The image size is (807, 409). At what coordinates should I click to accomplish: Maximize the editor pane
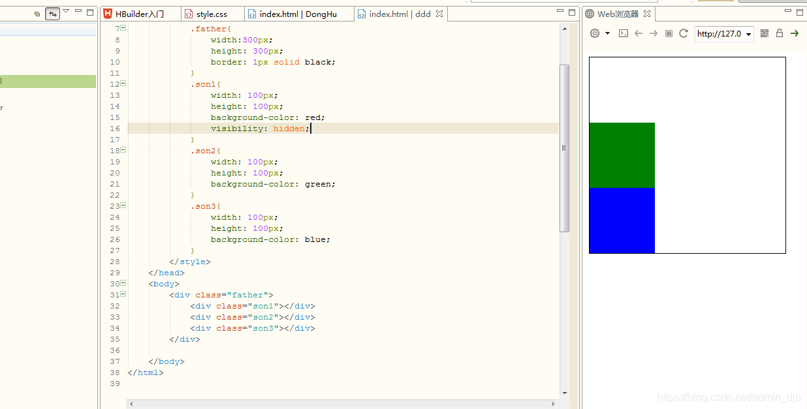pos(573,12)
